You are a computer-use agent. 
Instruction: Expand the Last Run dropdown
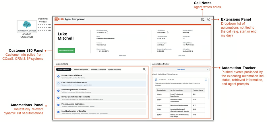pos(181,69)
